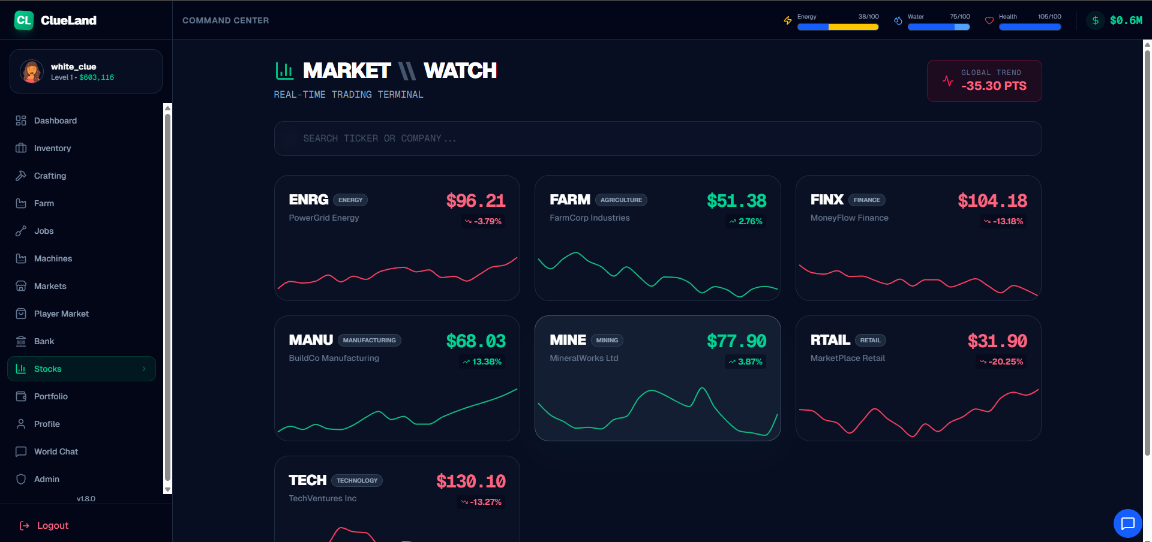The width and height of the screenshot is (1152, 542).
Task: Click the ticker search input field
Action: point(658,138)
